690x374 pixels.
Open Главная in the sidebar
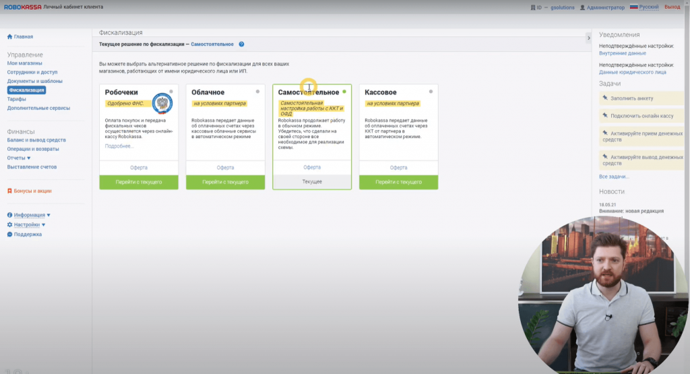coord(24,36)
